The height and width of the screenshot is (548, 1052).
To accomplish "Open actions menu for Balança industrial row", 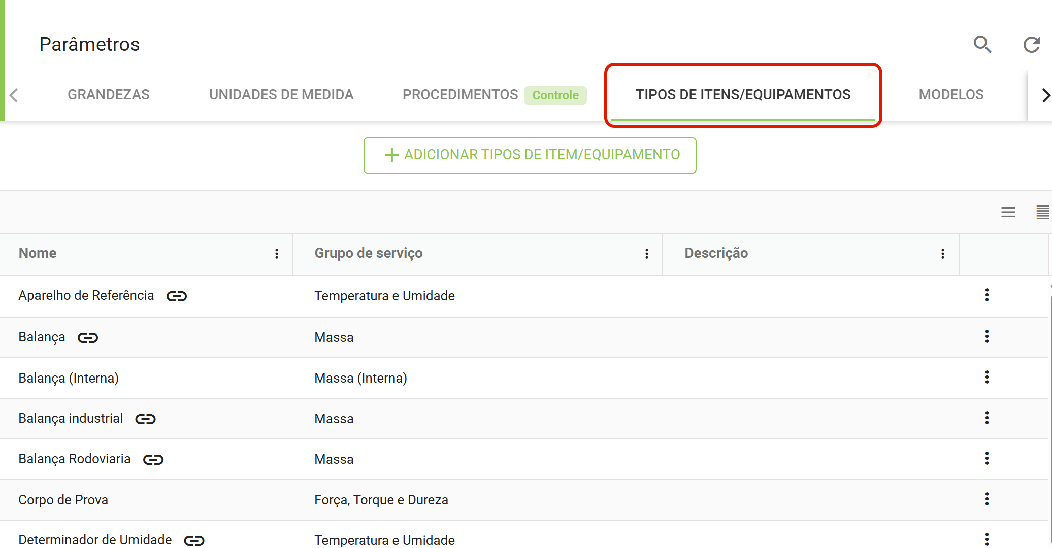I will (x=987, y=418).
